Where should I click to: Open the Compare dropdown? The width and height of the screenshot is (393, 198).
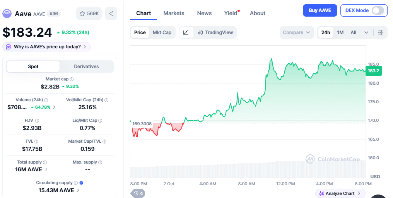[297, 32]
